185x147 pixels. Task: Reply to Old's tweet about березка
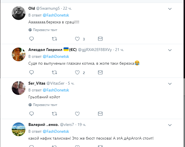pos(32,39)
